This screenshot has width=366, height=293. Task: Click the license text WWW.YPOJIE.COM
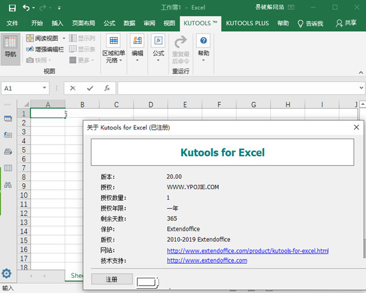tap(193, 187)
